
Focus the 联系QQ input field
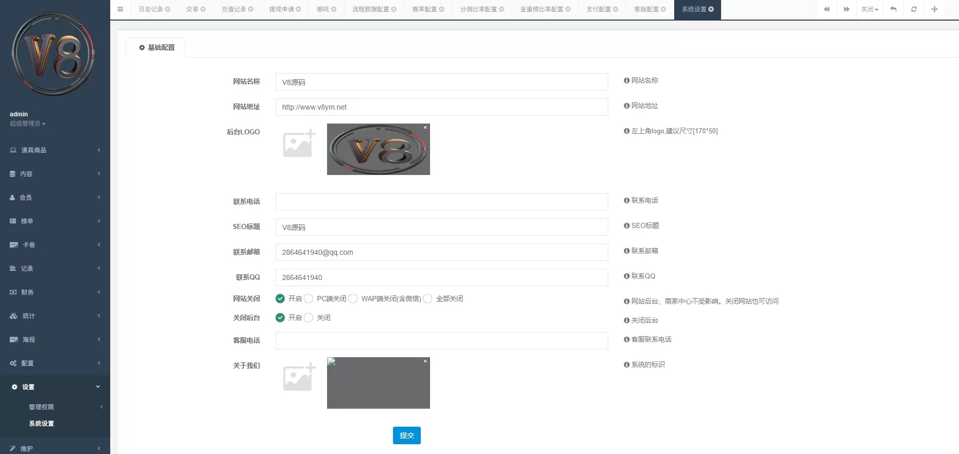click(442, 277)
